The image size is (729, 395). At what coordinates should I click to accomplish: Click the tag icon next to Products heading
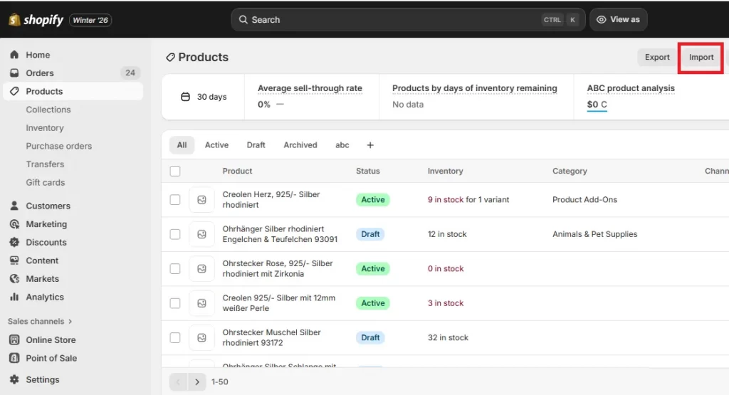tap(171, 57)
